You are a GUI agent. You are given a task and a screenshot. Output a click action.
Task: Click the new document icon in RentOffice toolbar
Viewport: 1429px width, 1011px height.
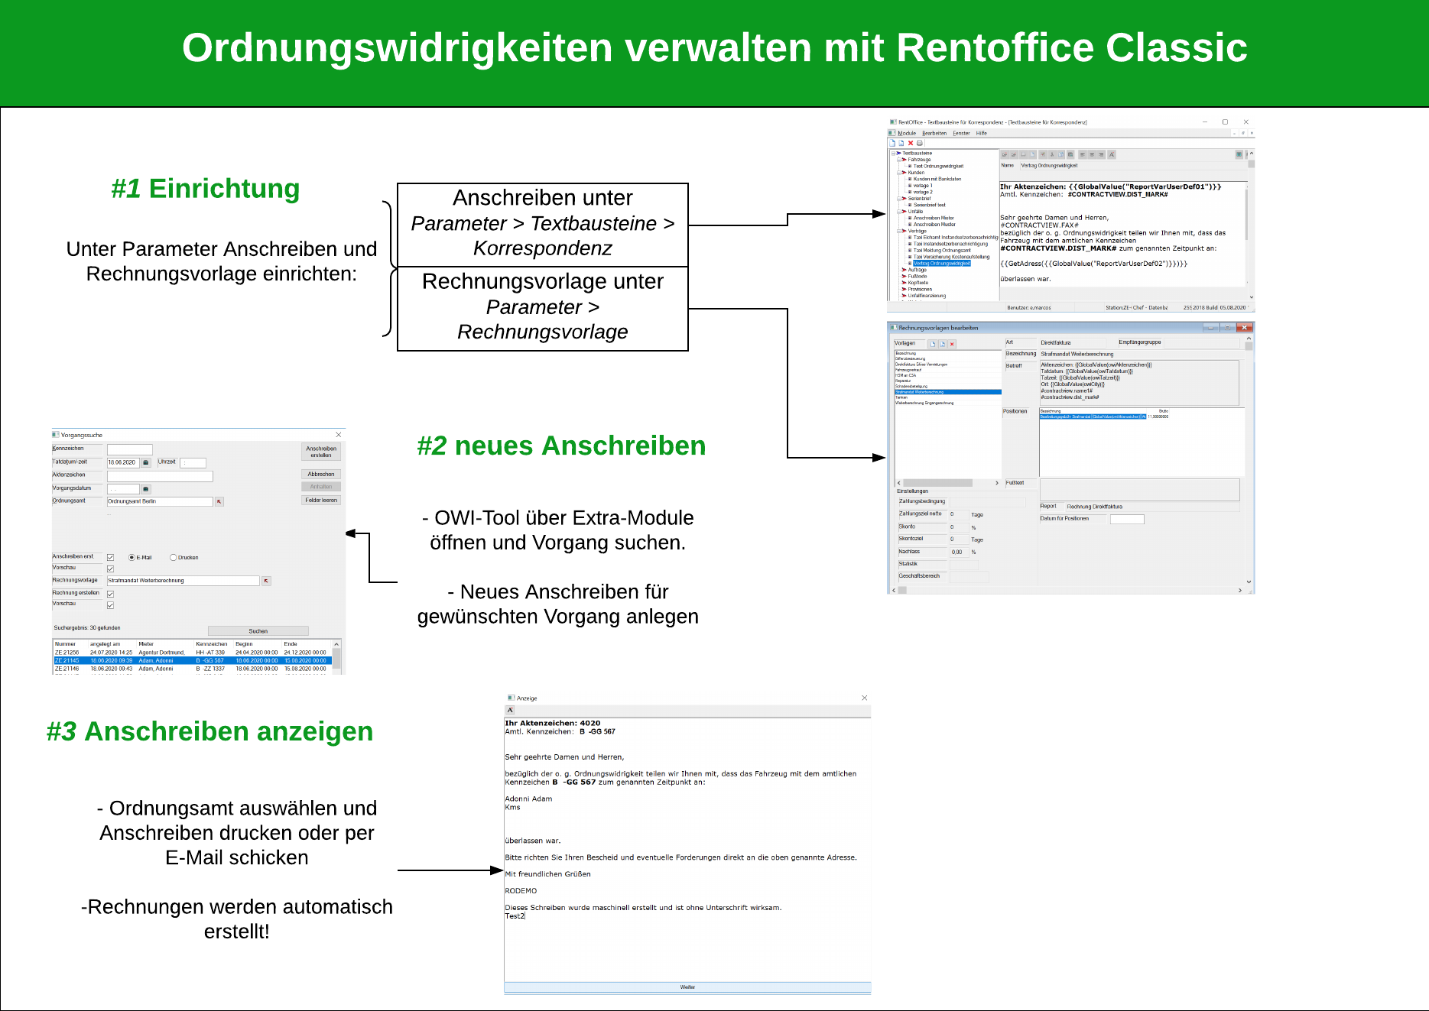(892, 143)
